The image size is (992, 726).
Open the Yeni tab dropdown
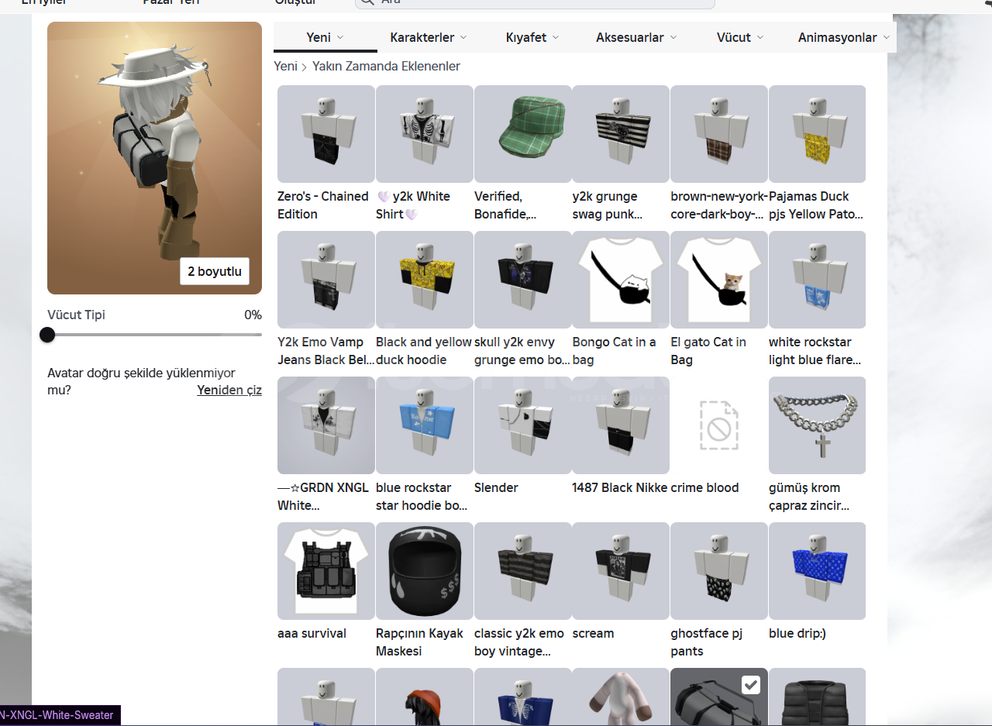[325, 37]
